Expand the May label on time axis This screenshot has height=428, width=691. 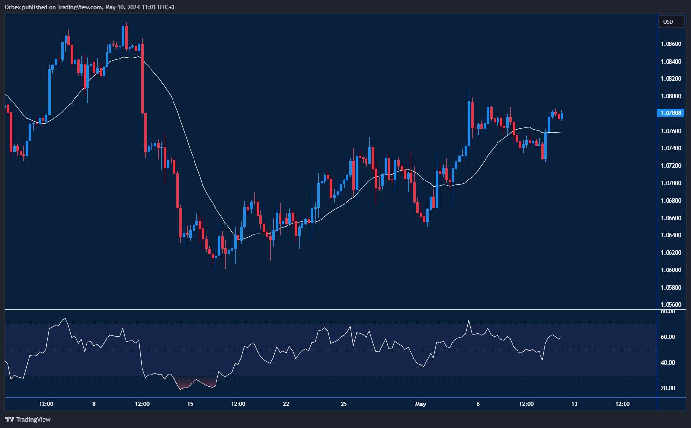tap(421, 404)
